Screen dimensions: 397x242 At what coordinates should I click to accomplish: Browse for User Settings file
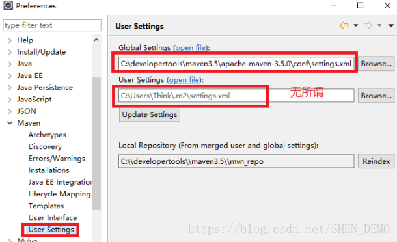[x=376, y=96]
